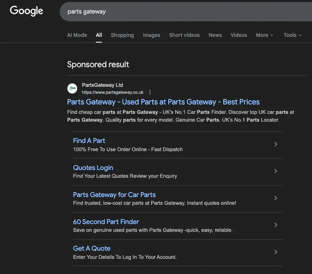Click the '100% Free To Use Order Online' description
Screen dimensions: 312x274
coord(128,149)
